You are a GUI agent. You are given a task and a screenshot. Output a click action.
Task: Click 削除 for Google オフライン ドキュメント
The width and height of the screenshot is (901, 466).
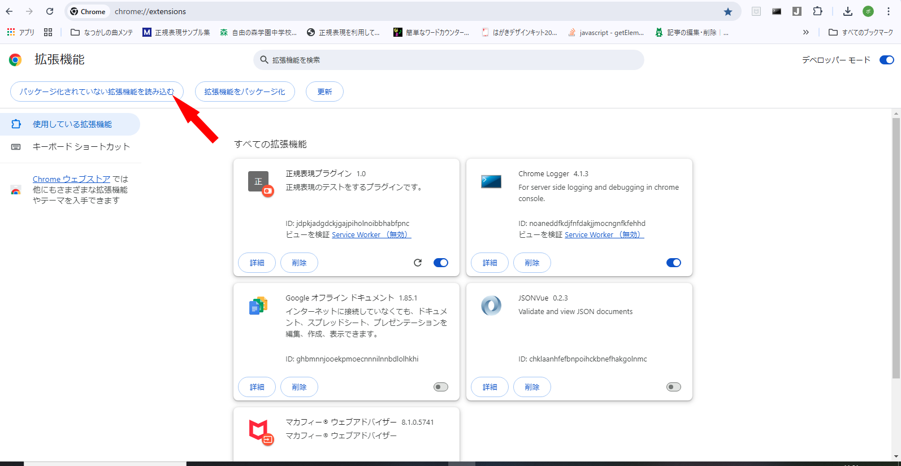pyautogui.click(x=299, y=387)
